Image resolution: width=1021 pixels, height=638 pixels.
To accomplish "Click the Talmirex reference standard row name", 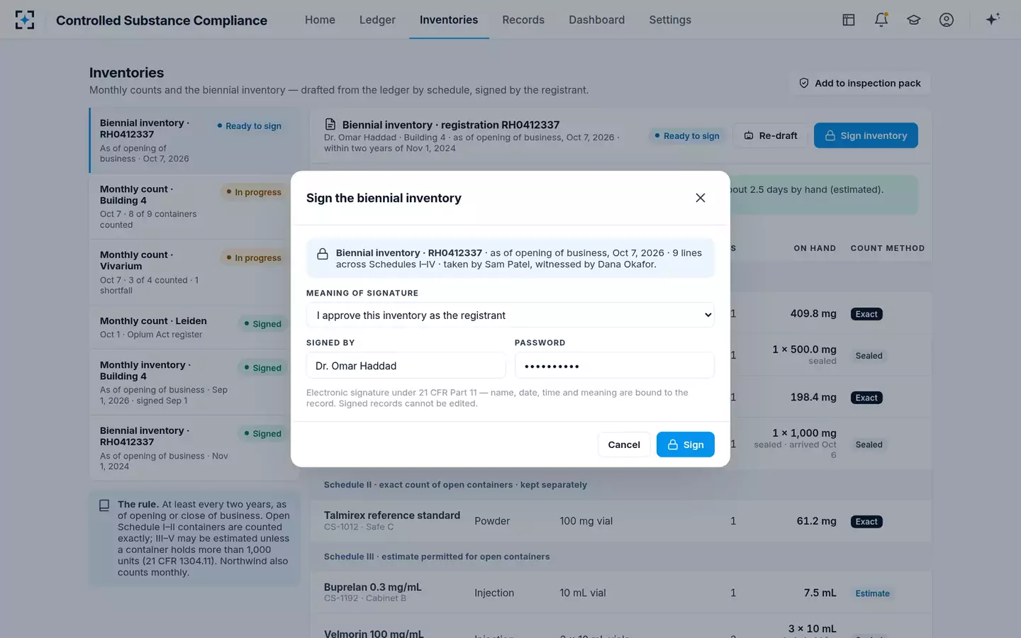I will coord(392,515).
